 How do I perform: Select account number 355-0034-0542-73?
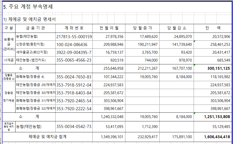[74, 127]
